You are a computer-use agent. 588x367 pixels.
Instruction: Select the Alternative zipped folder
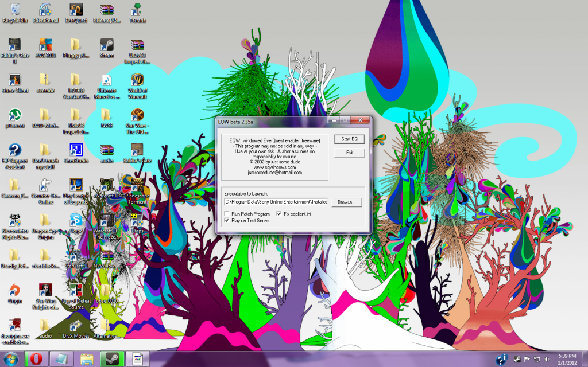click(107, 329)
